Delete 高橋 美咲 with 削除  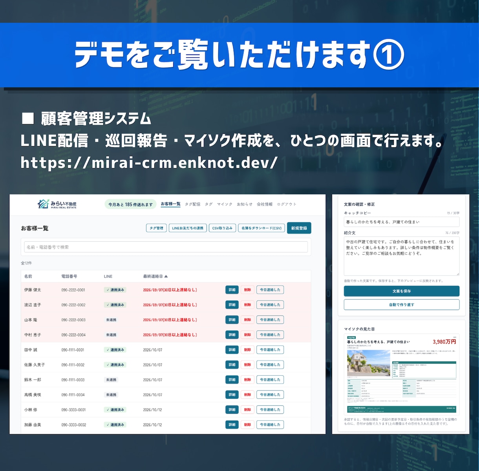247,394
